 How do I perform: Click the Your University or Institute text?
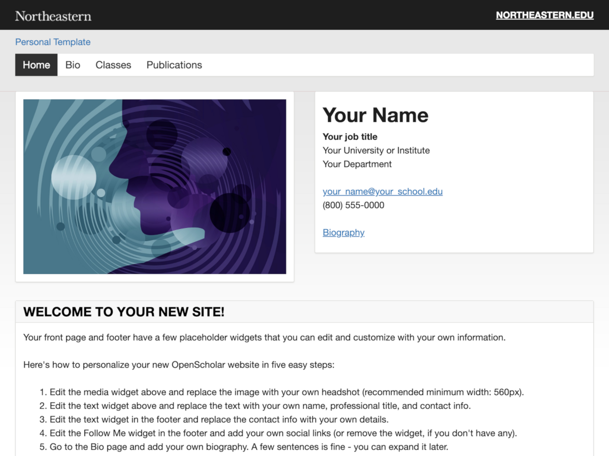376,150
